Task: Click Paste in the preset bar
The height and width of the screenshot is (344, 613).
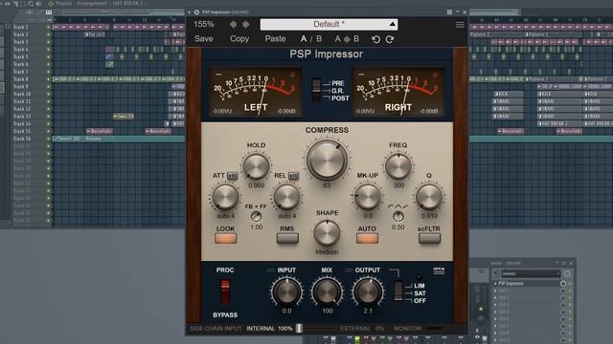Action: (275, 39)
